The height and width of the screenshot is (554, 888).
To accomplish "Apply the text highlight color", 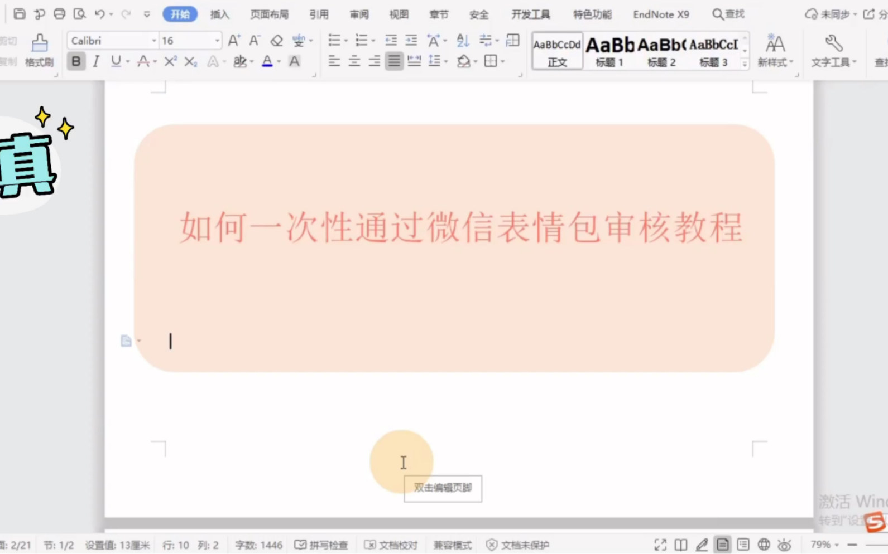I will [x=240, y=61].
